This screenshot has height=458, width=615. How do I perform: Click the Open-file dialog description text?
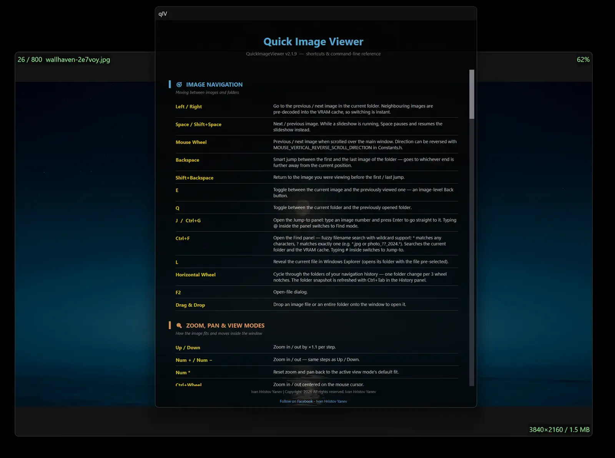pyautogui.click(x=290, y=292)
